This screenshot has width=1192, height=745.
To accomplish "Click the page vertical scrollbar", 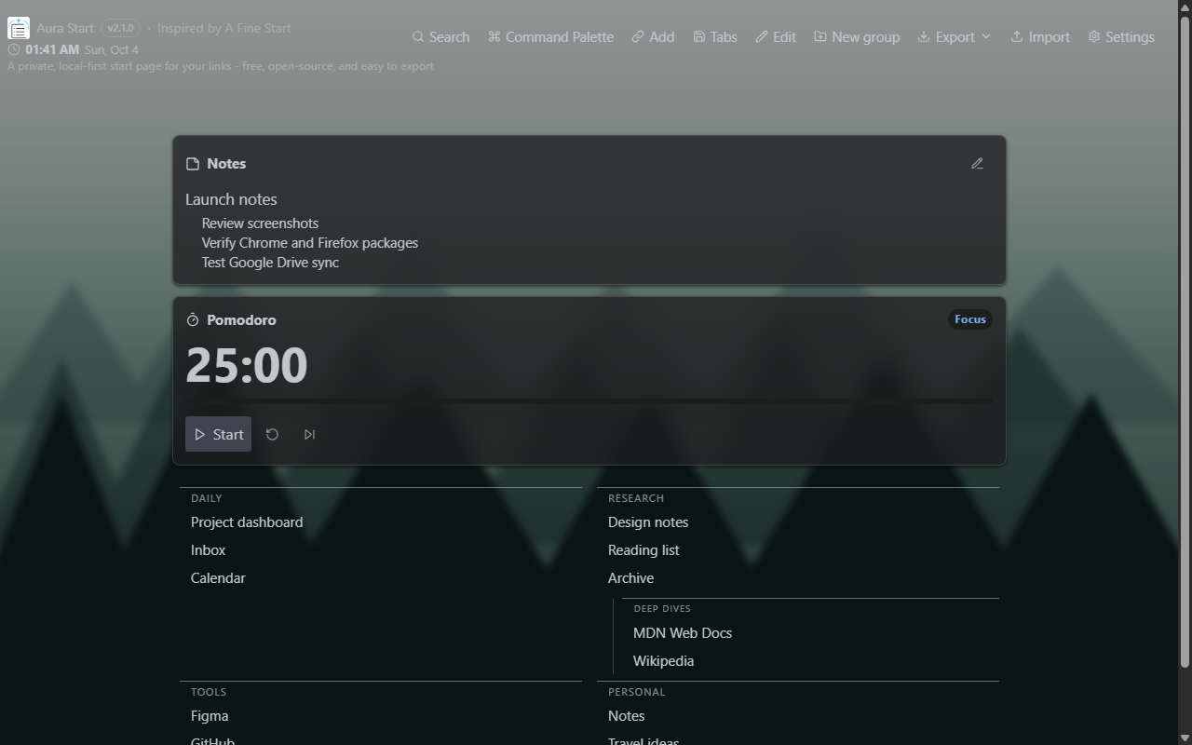I will click(1185, 343).
